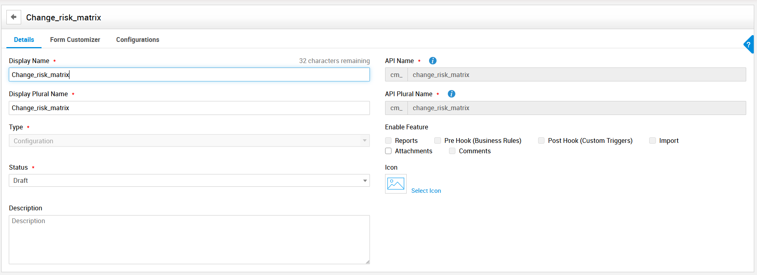
Task: Tick the Attachments checkbox
Action: click(x=388, y=151)
